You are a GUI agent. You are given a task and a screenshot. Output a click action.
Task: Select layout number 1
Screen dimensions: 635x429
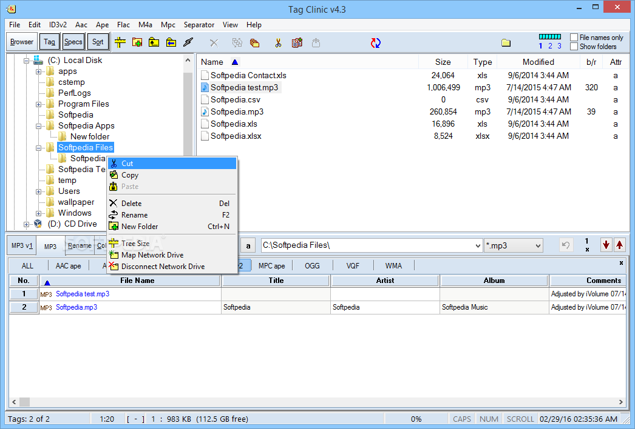[x=541, y=46]
